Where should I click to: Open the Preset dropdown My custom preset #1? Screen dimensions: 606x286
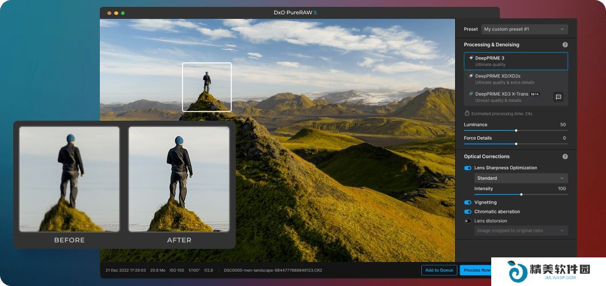point(525,29)
